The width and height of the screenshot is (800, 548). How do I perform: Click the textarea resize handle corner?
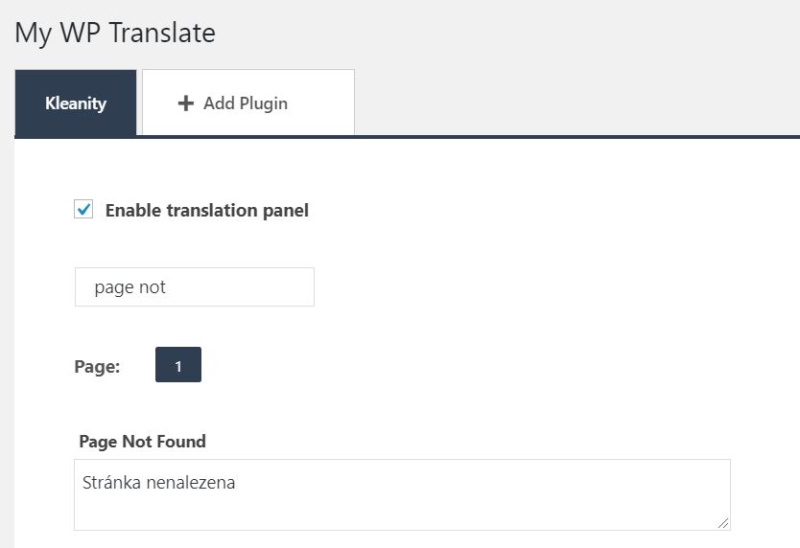click(x=723, y=523)
